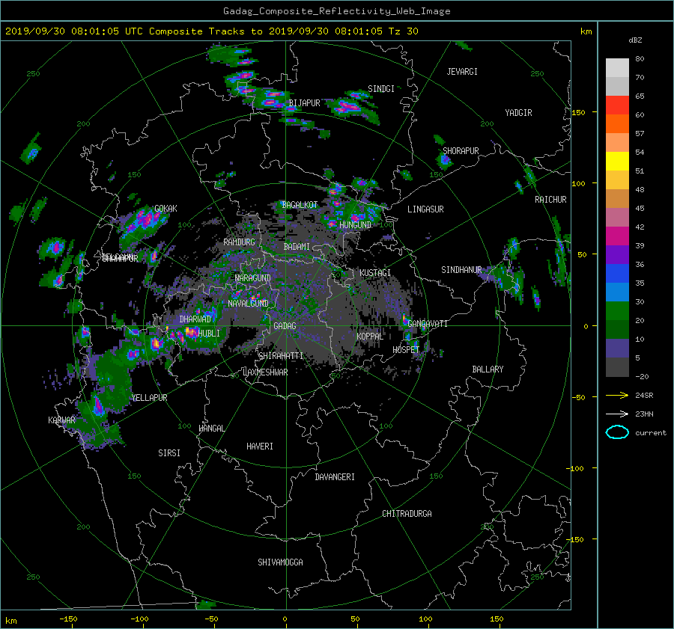Click the BAGALKOT city label

point(300,205)
